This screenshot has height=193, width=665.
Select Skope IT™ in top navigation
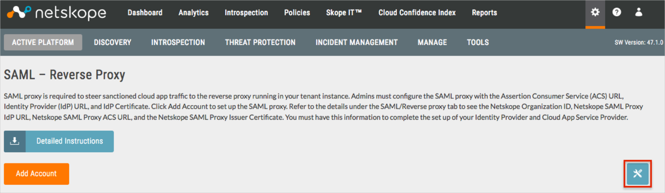[x=344, y=13]
